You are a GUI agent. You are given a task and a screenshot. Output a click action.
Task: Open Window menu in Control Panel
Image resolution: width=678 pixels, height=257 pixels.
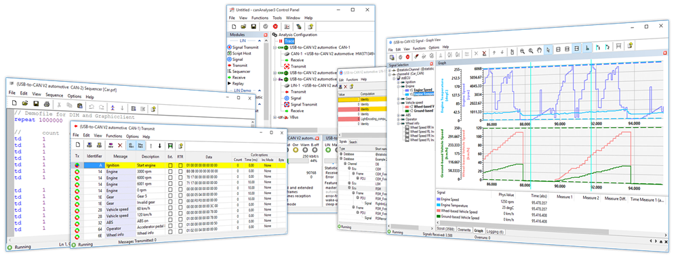(293, 18)
